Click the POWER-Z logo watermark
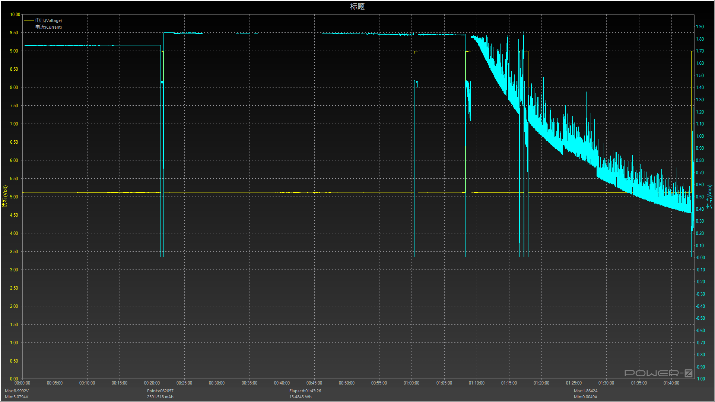 tap(658, 373)
